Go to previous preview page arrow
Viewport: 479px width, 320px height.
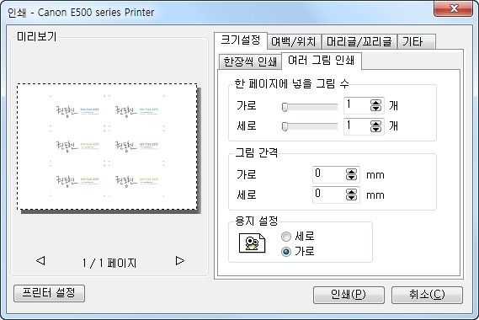(40, 261)
